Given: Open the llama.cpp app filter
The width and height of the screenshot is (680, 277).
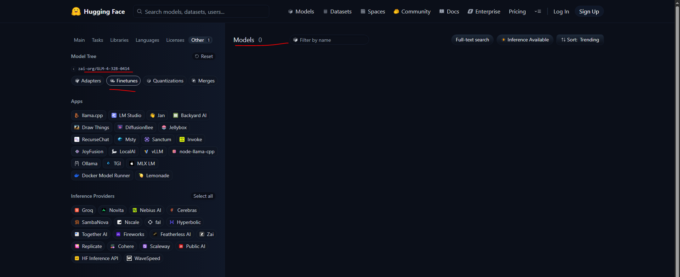Looking at the screenshot, I should point(89,115).
